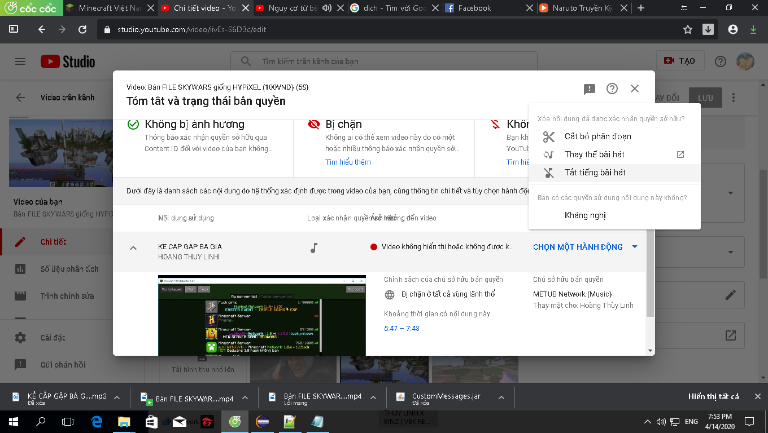Go back to Video trên kênh

pyautogui.click(x=20, y=98)
